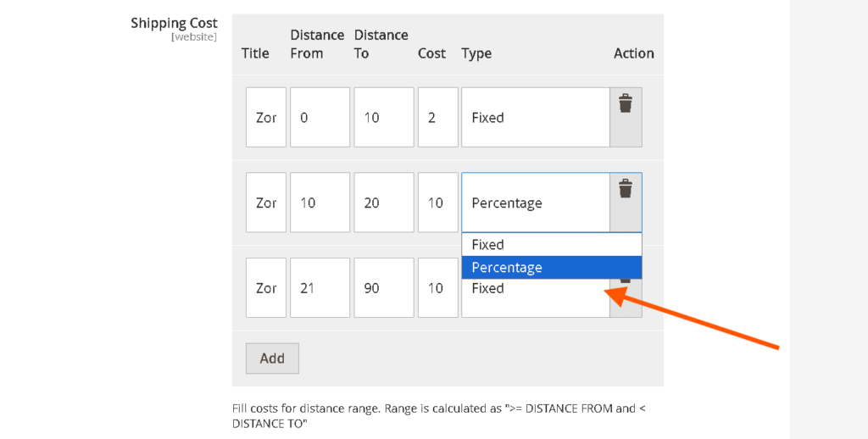
Task: Collapse the second row Percentage type dropdown
Action: pos(535,203)
